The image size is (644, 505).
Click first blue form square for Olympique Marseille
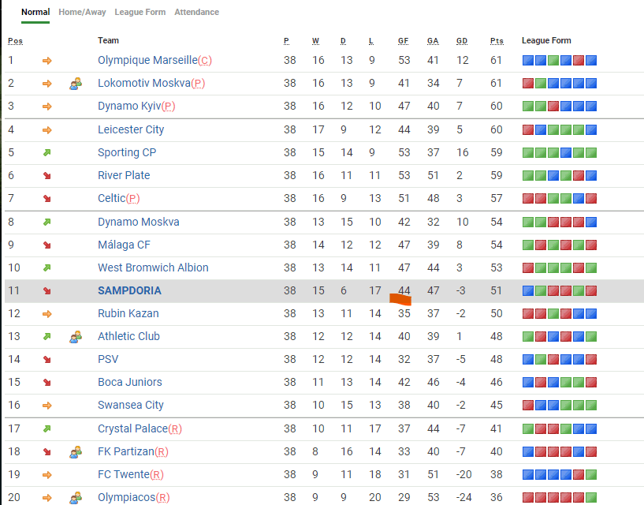click(528, 61)
